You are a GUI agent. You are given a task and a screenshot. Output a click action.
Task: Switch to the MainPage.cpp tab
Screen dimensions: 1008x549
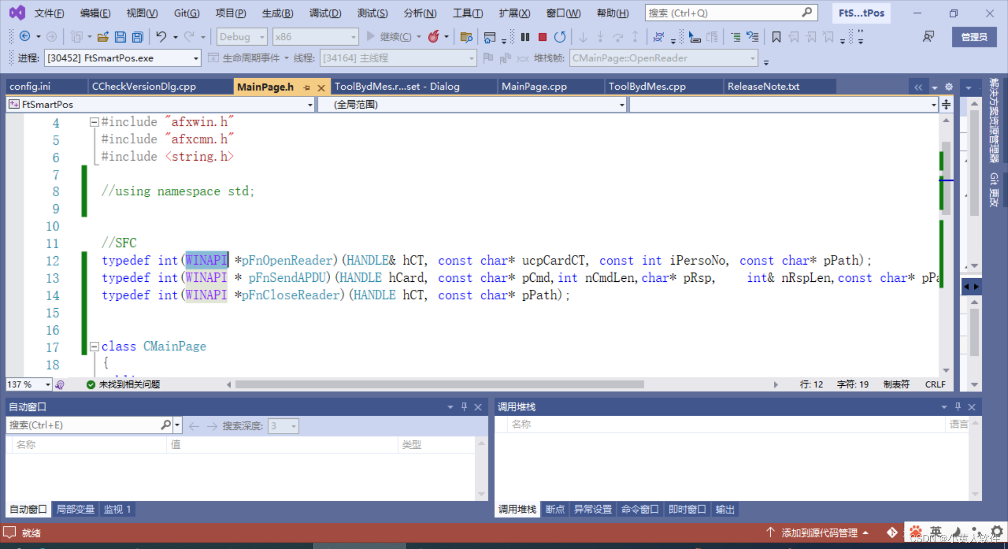pyautogui.click(x=533, y=86)
